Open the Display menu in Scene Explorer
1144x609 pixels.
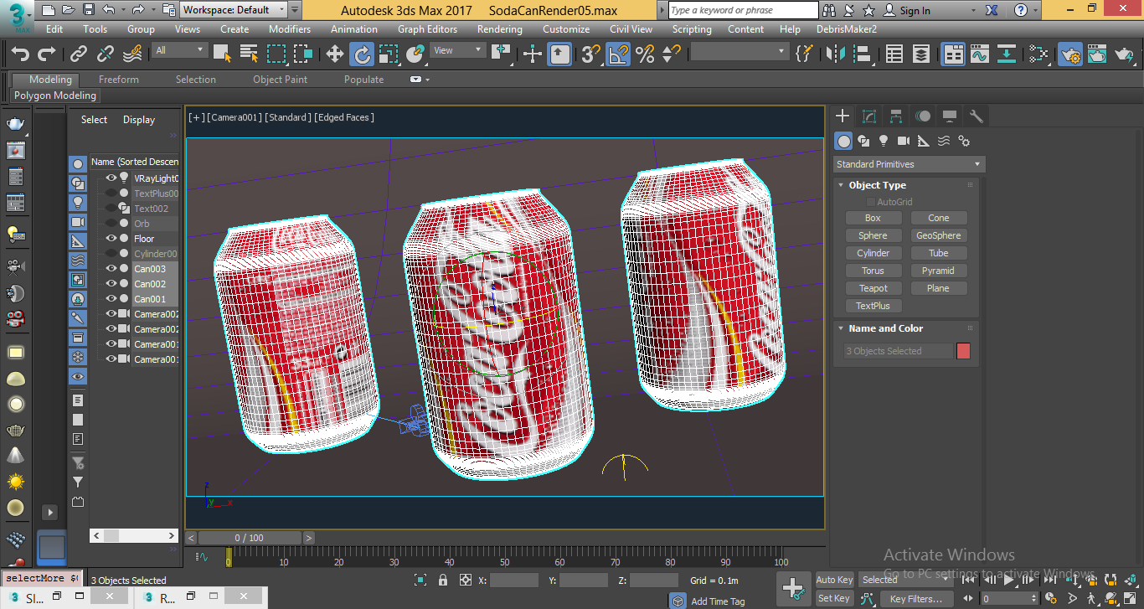139,120
